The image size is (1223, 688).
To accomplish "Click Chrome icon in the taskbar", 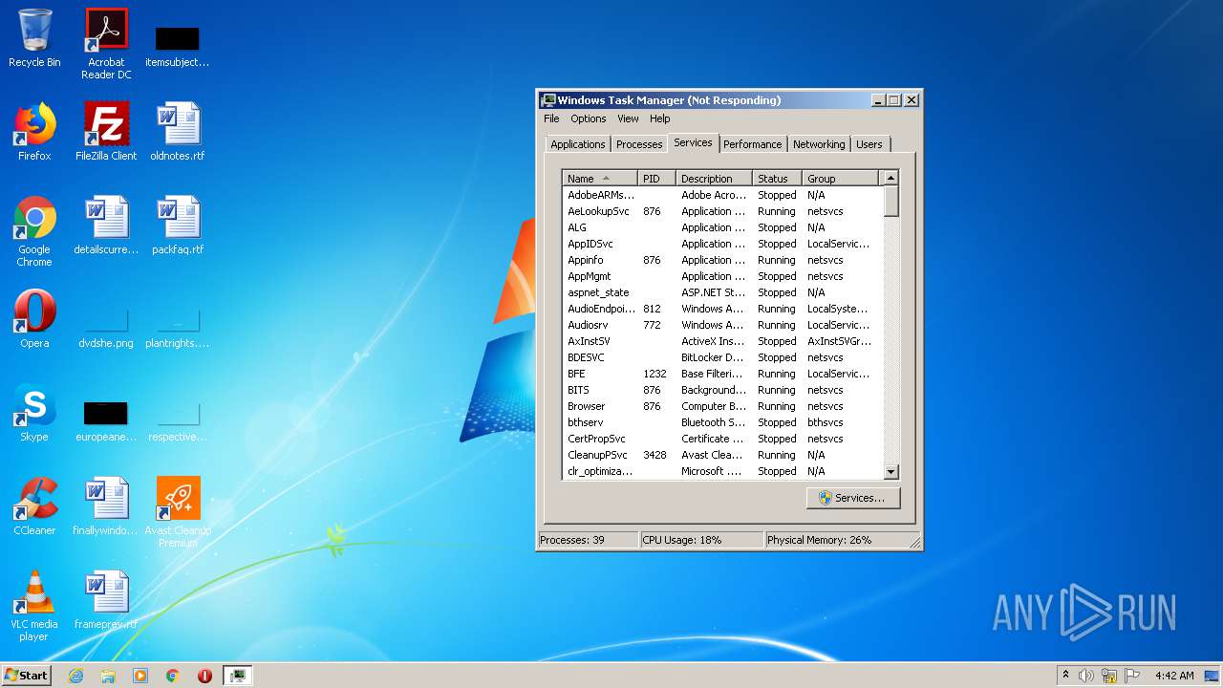I will (173, 676).
